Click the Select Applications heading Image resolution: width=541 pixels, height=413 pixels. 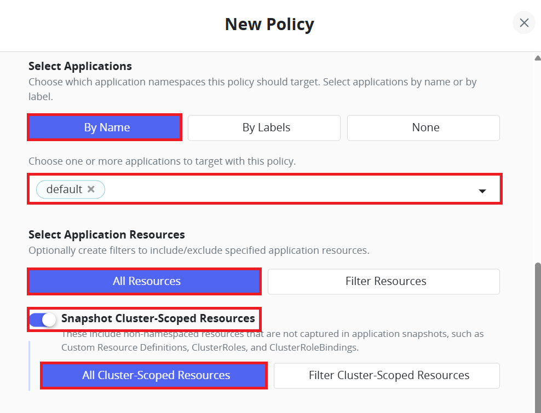coord(80,66)
